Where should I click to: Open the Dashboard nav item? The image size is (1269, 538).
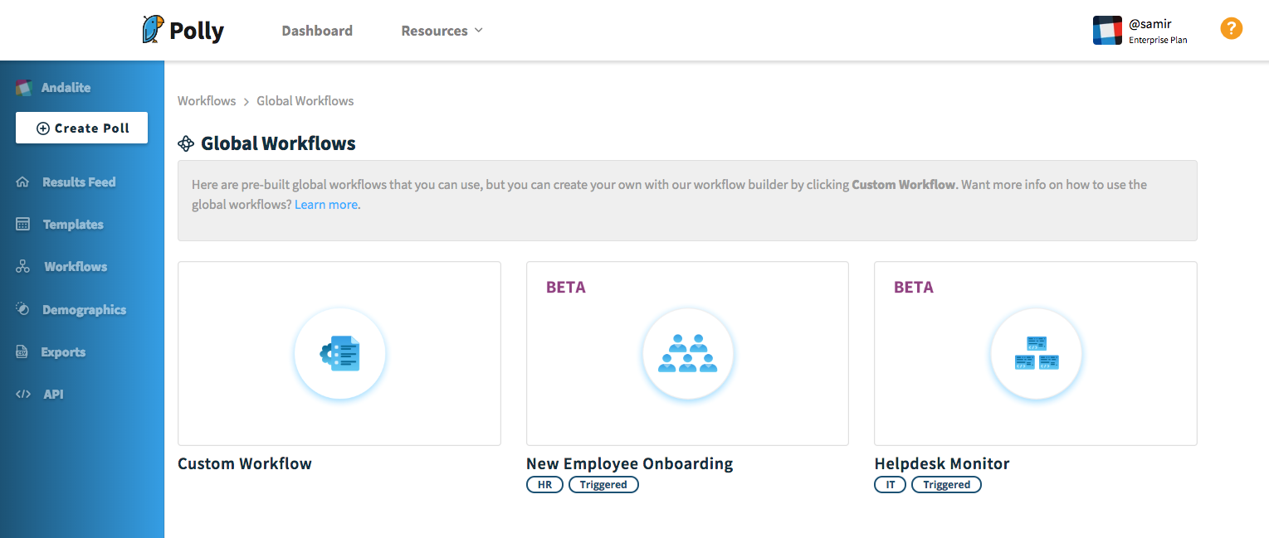[x=317, y=31]
